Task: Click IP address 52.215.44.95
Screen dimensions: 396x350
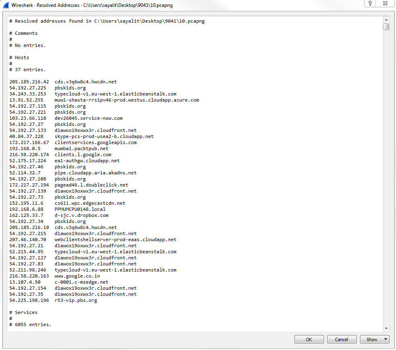Action: [26, 252]
